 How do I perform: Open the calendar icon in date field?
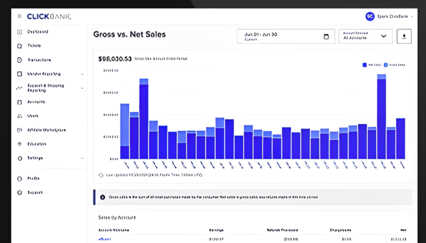click(x=326, y=37)
